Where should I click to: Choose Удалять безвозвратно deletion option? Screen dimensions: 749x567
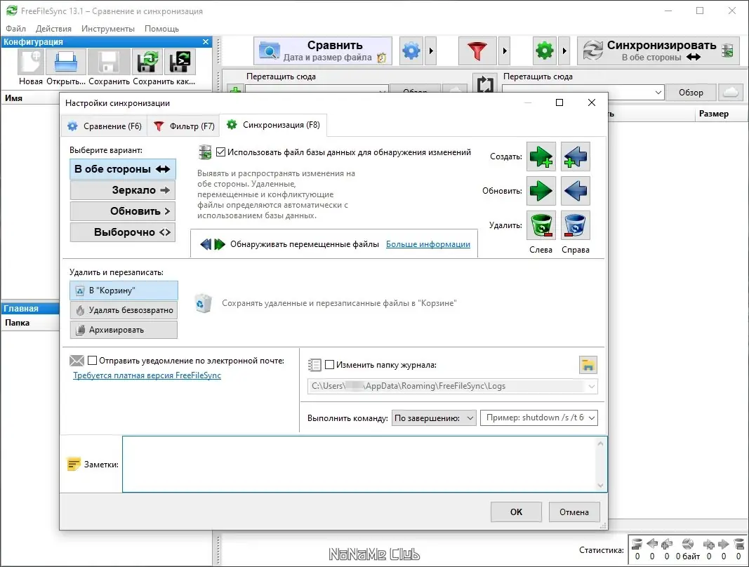(124, 310)
